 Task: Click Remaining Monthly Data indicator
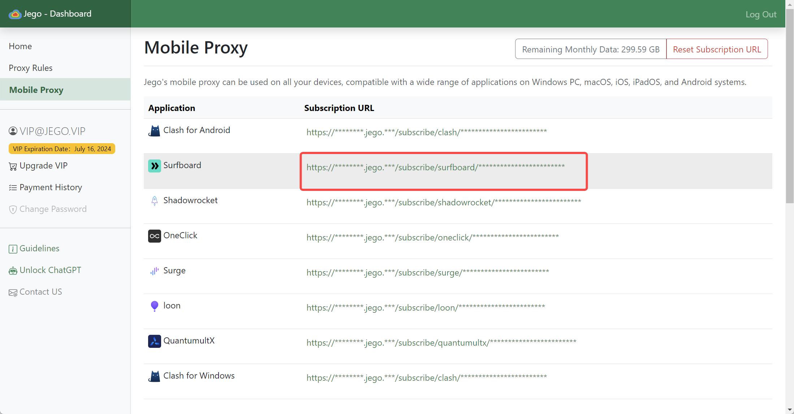click(x=591, y=49)
